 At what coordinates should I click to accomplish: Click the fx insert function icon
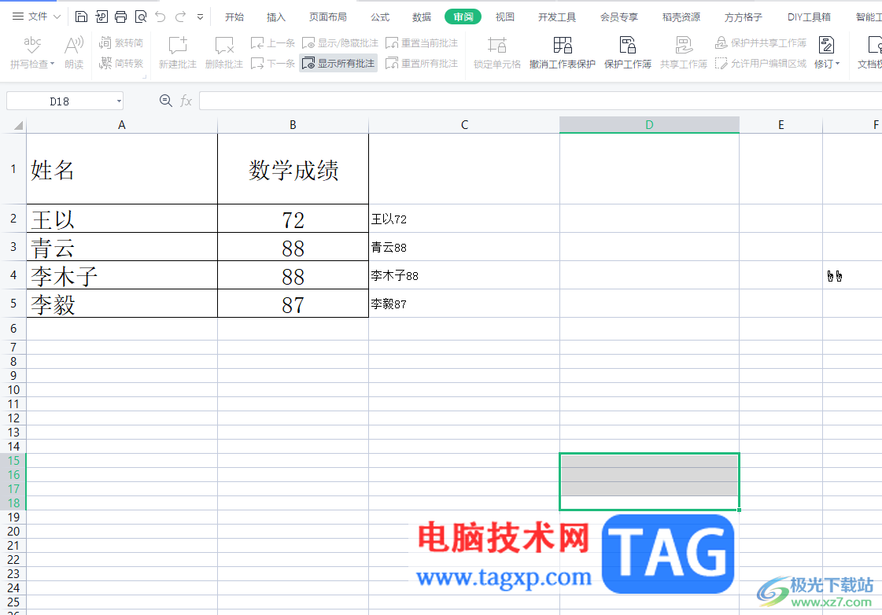click(x=186, y=101)
